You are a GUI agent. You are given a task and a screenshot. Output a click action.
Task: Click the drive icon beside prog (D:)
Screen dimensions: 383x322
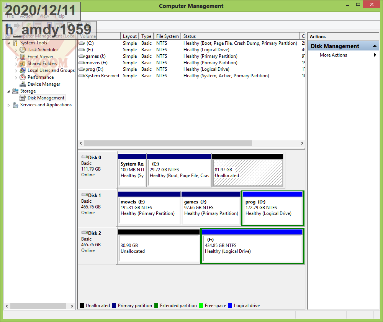tap(82, 69)
